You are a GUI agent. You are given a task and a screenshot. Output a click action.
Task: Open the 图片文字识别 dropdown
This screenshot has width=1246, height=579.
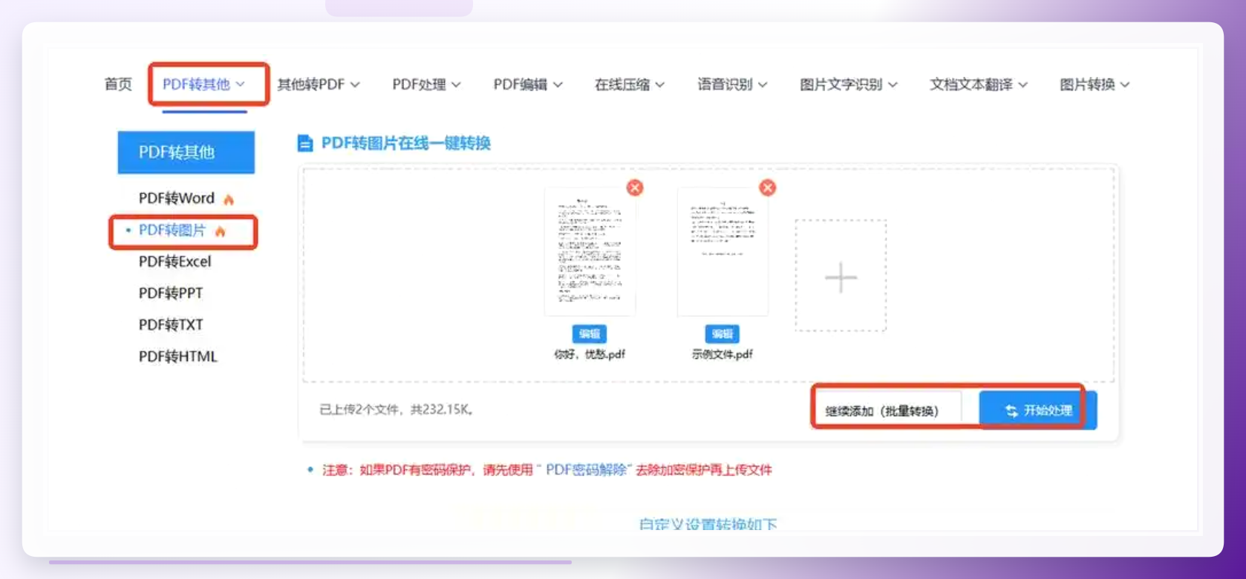[849, 85]
